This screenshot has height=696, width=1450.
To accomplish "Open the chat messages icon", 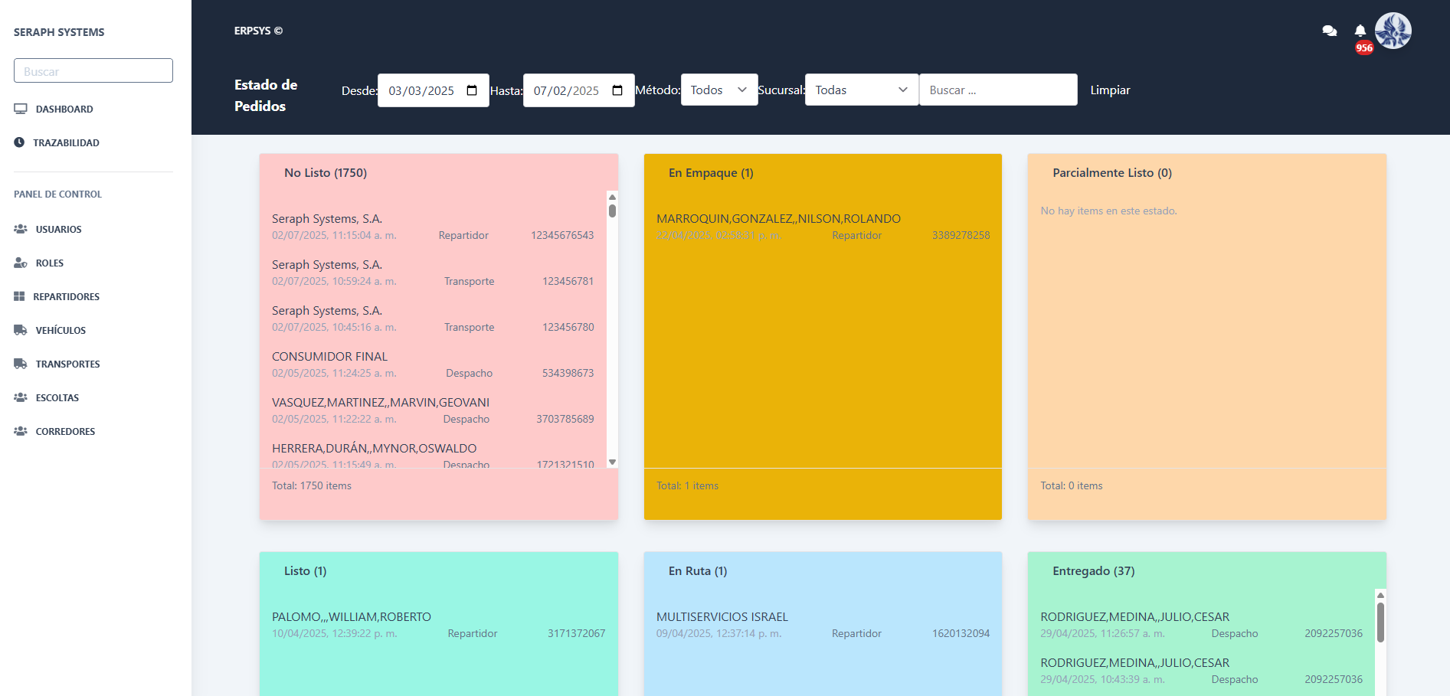I will pyautogui.click(x=1329, y=31).
